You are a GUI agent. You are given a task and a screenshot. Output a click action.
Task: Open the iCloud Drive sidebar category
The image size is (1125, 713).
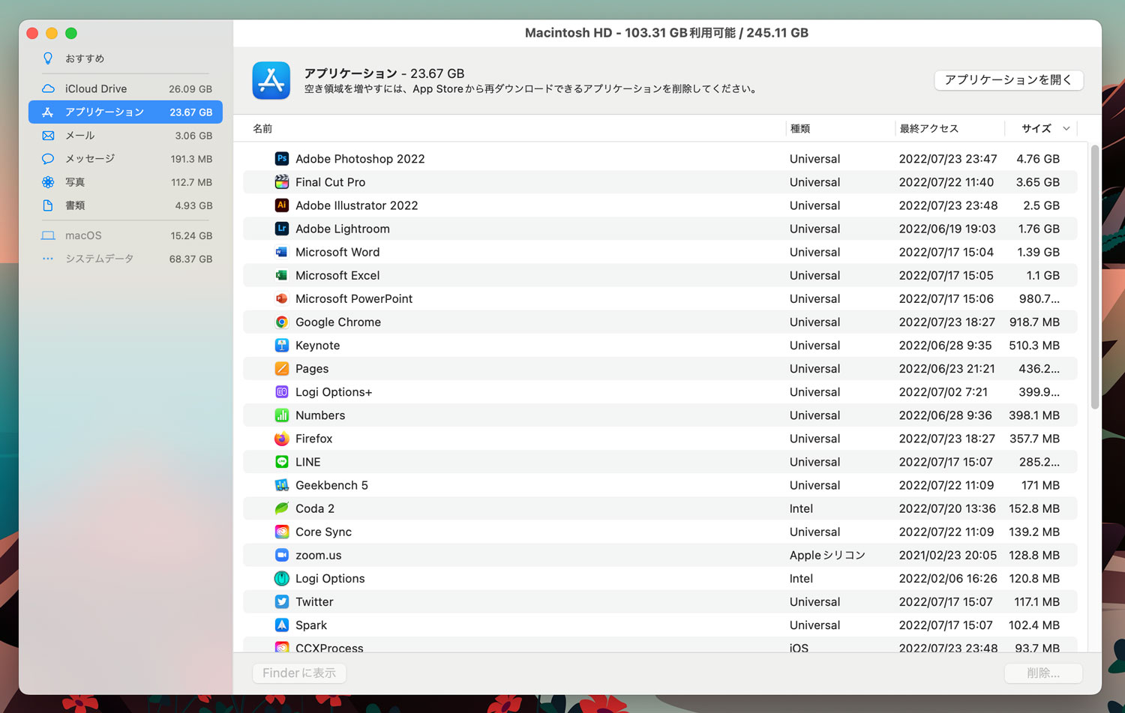tap(125, 88)
